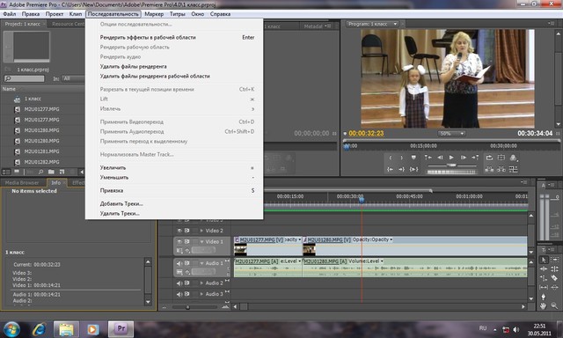This screenshot has height=338, width=563.
Task: Click the Project panel search field
Action: tap(24, 78)
